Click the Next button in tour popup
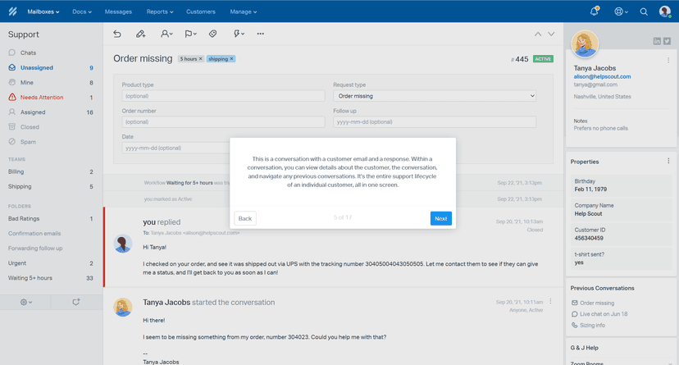679x365 pixels. coord(440,218)
